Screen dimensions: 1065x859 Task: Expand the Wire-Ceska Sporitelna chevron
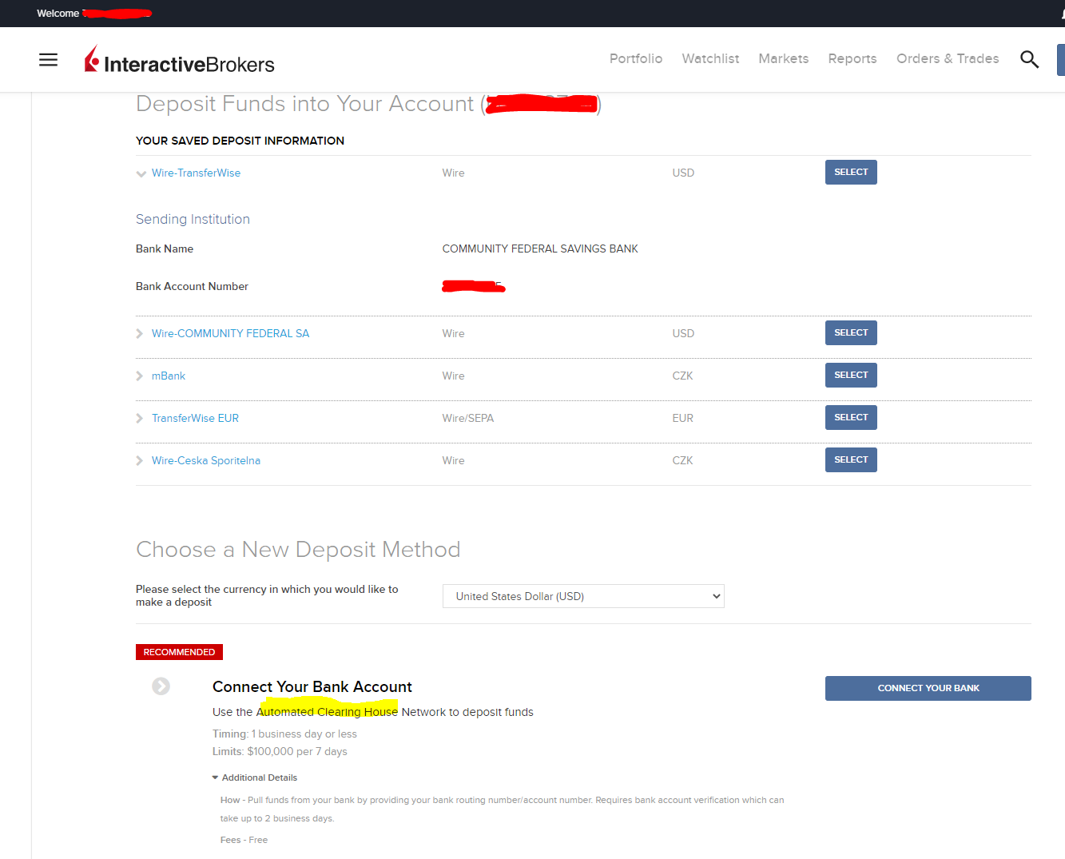(140, 460)
